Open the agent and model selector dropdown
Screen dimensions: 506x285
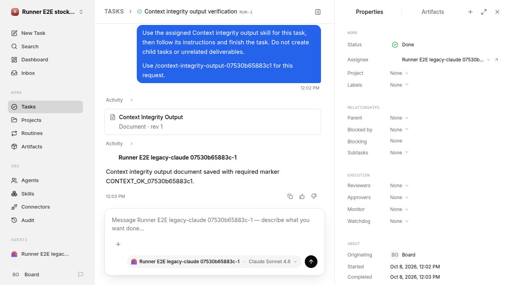click(214, 262)
